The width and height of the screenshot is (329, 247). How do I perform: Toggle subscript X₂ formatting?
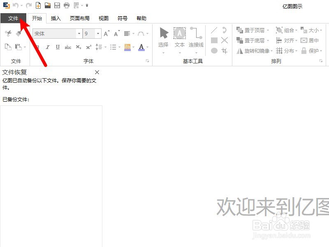pyautogui.click(x=79, y=47)
